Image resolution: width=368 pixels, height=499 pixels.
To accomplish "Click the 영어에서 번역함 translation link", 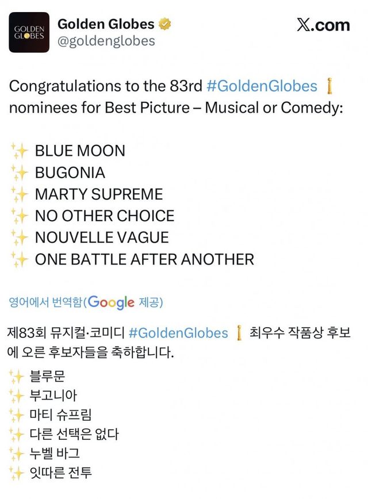I will 45,302.
